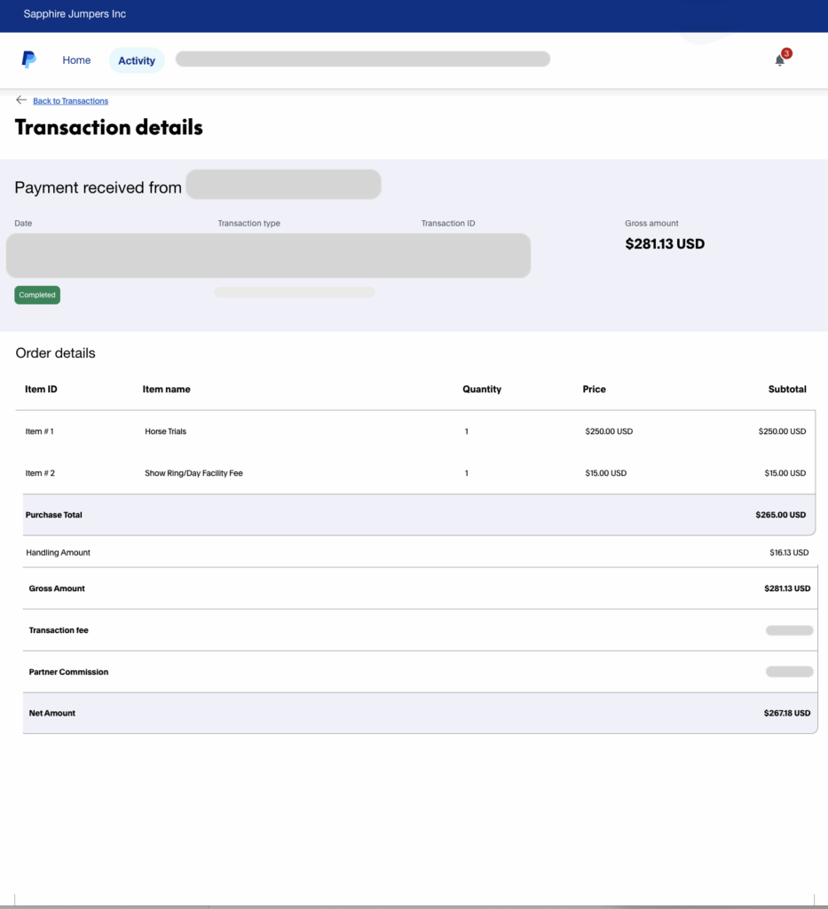
Task: Follow the Back to Transactions link
Action: tap(70, 101)
